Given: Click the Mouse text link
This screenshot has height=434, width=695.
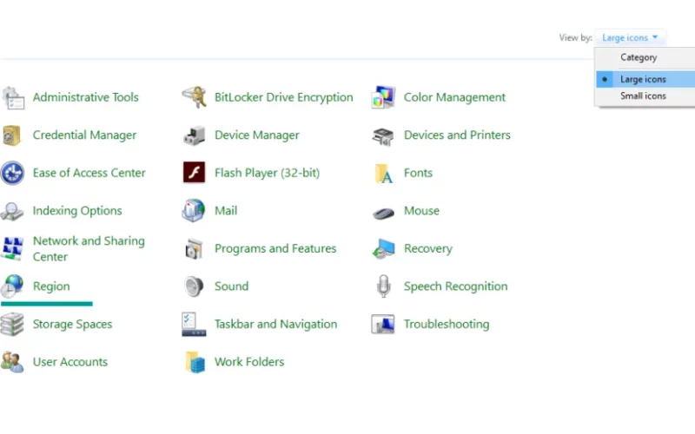Looking at the screenshot, I should tap(421, 210).
